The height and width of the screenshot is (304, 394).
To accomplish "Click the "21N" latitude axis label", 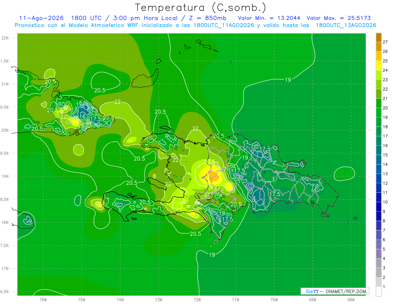I will pos(5,84).
